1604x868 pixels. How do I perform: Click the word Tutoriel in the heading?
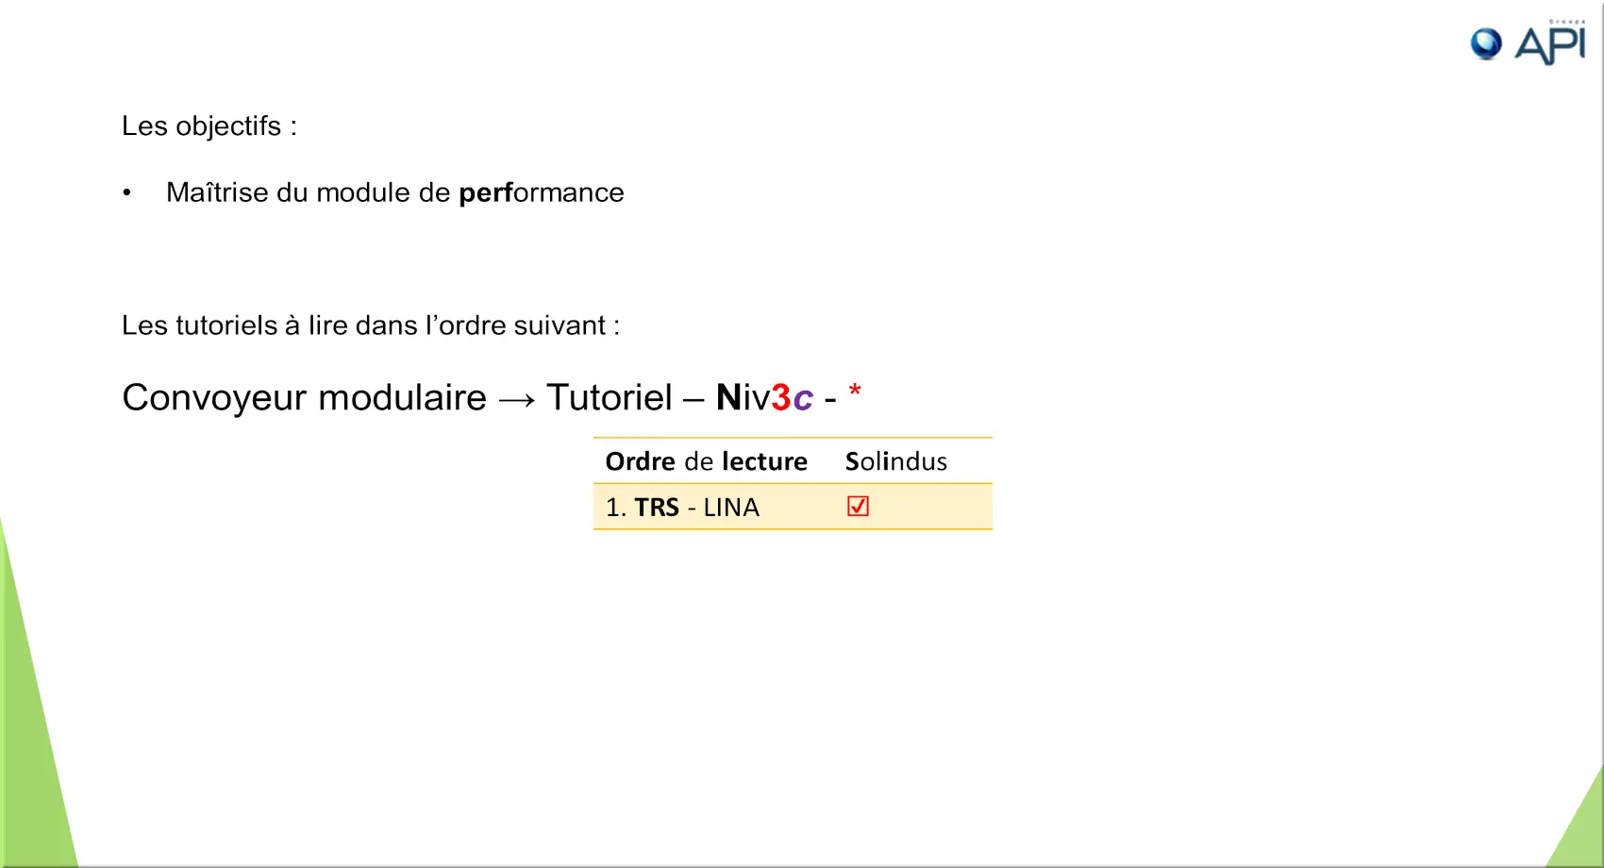point(610,398)
